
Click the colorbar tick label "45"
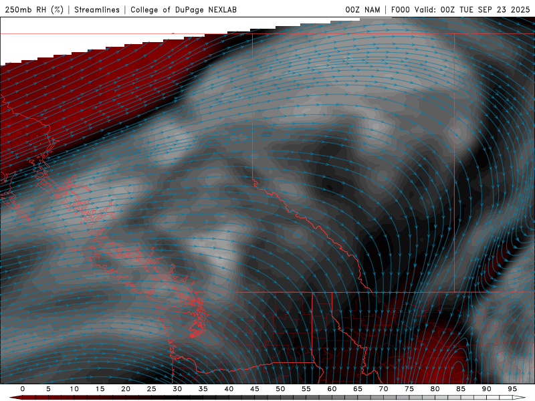pos(254,389)
